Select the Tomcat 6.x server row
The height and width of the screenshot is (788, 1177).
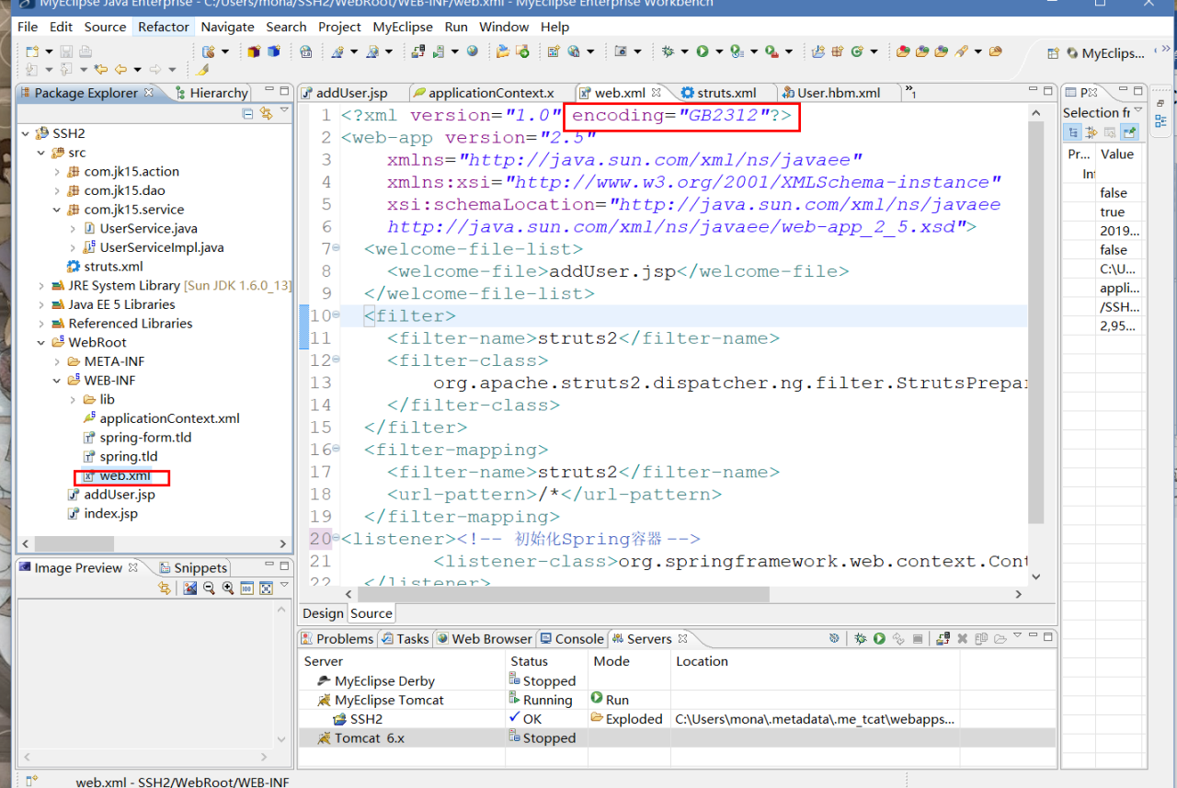[677, 737]
